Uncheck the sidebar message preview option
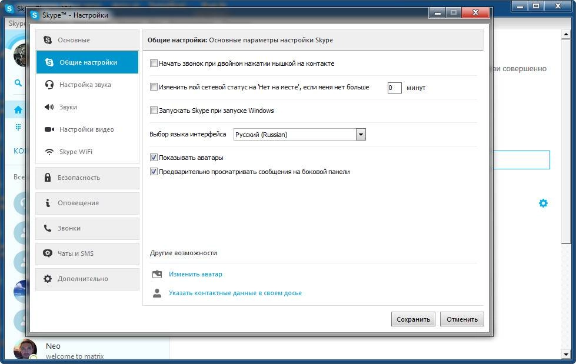Screen dimensions: 576x364 click(x=154, y=172)
